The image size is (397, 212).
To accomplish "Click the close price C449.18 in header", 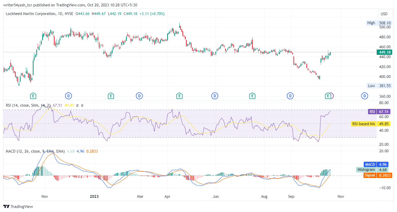I will point(130,14).
